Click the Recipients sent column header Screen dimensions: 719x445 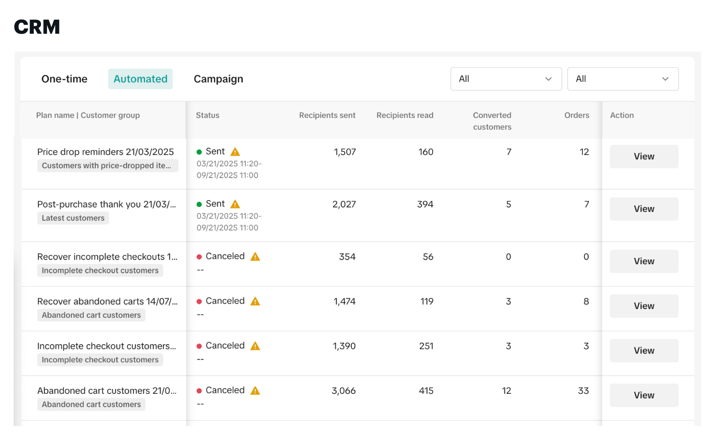[327, 115]
